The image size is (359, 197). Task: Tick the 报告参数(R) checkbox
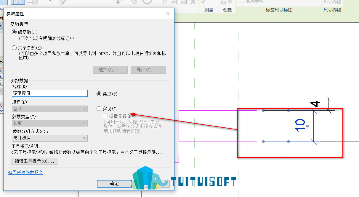pos(105,116)
